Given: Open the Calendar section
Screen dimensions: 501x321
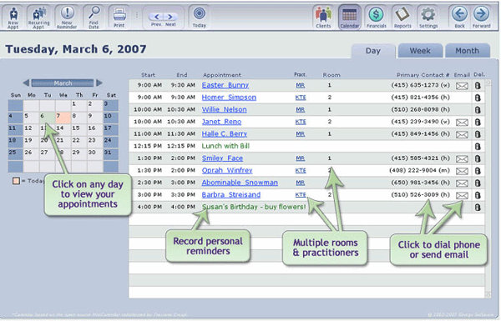Looking at the screenshot, I should [x=350, y=18].
